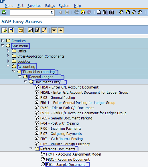Collapse the General Ledger folder
The image size is (148, 167).
pos(19,76)
